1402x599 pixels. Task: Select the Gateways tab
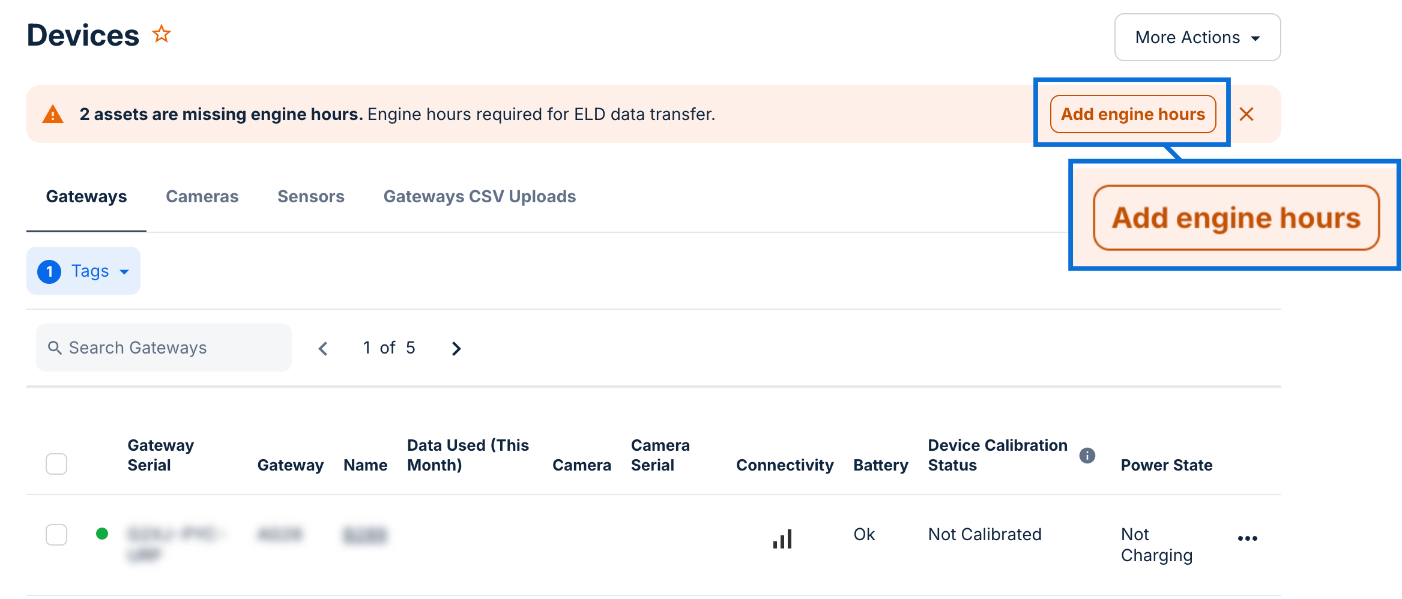coord(86,196)
